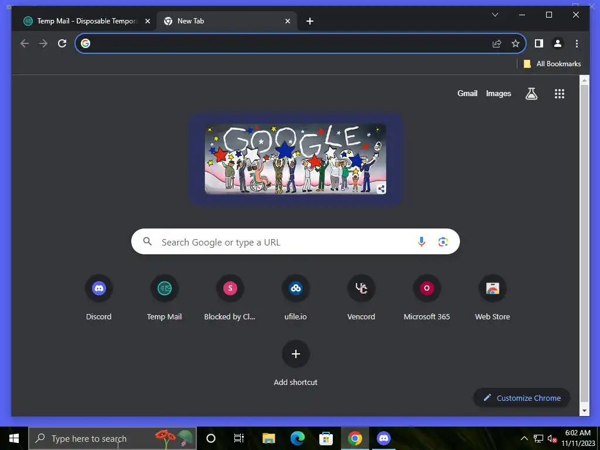
Task: Open the Windows Start menu
Action: point(14,438)
